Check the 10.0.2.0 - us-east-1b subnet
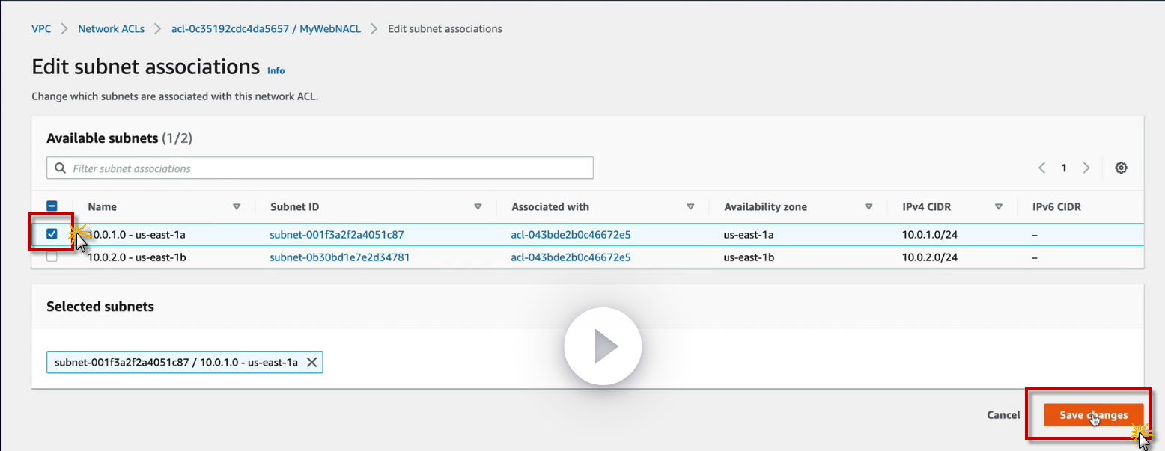 pyautogui.click(x=52, y=257)
